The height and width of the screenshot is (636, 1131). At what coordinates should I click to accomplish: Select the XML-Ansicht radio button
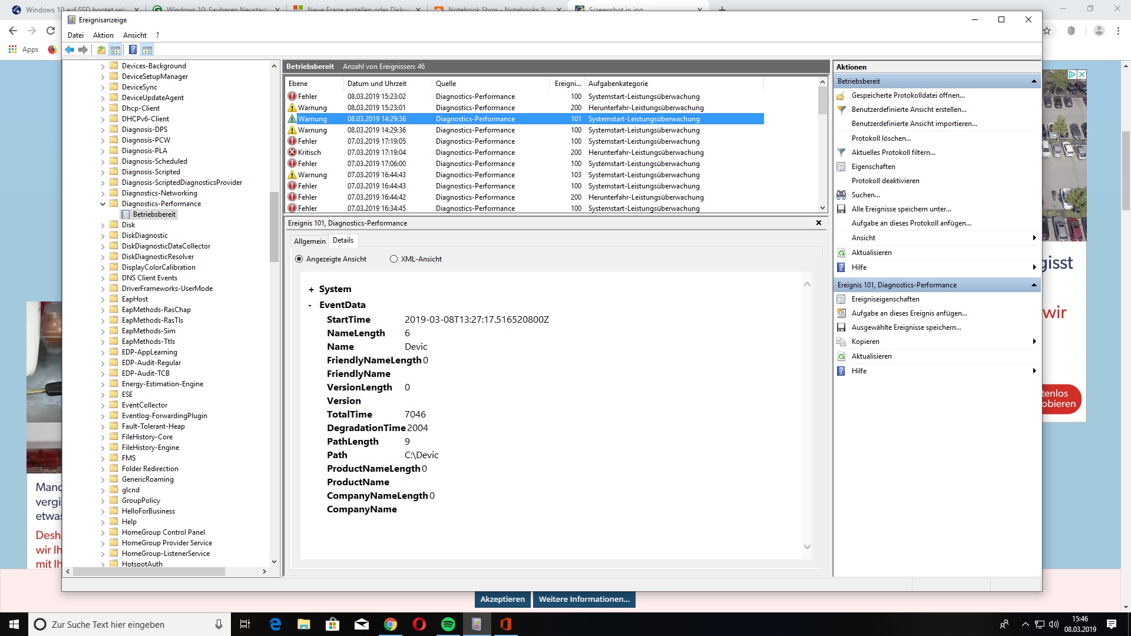(393, 259)
